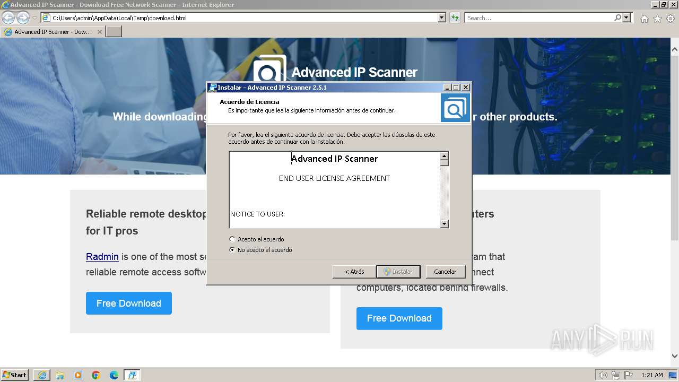The width and height of the screenshot is (679, 382).
Task: Click the Radmin link on page
Action: tap(102, 257)
